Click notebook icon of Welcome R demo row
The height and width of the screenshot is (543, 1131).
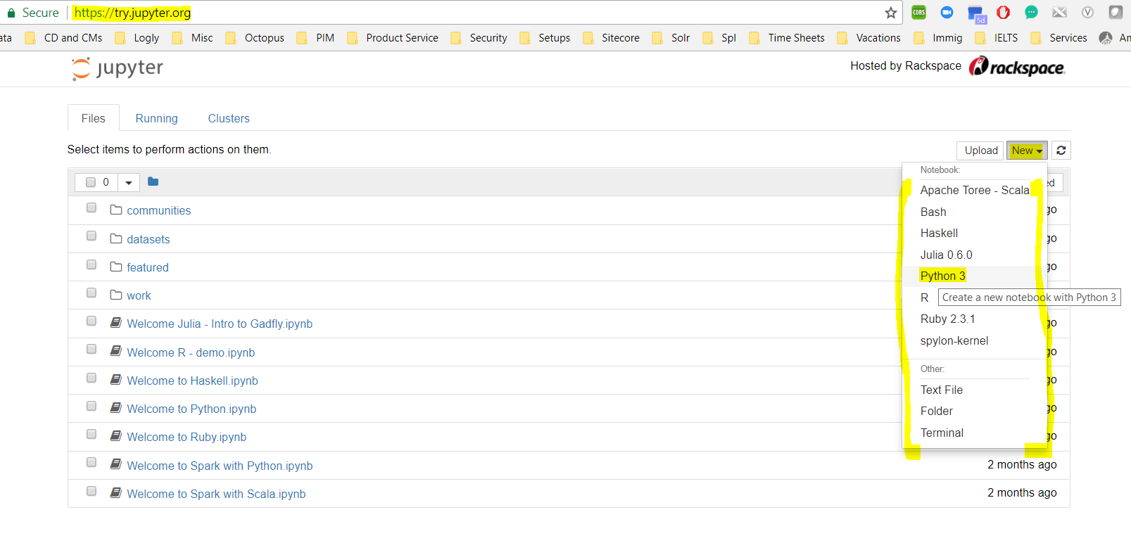pyautogui.click(x=116, y=351)
